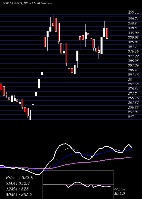Select the 345.8 price axis label
This screenshot has height=199, width=142.
tap(132, 24)
